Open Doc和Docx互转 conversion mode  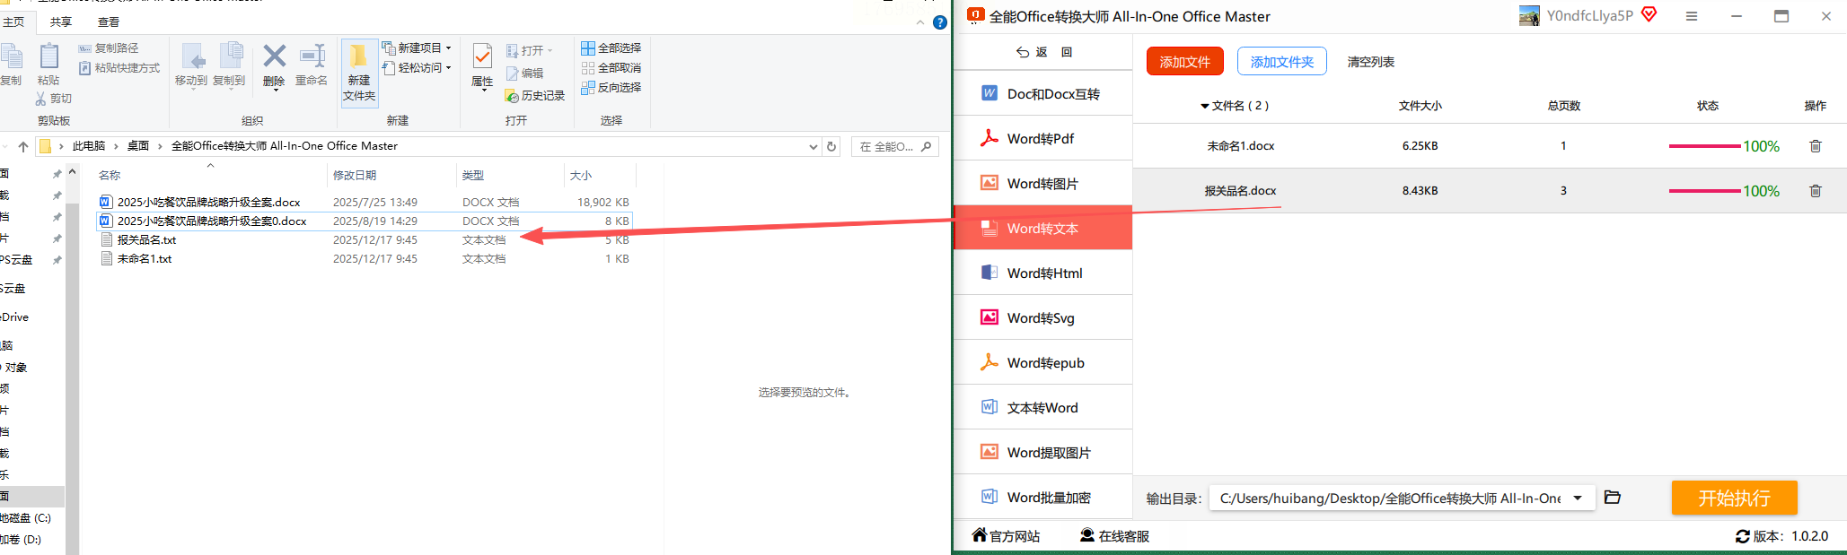[x=1042, y=93]
